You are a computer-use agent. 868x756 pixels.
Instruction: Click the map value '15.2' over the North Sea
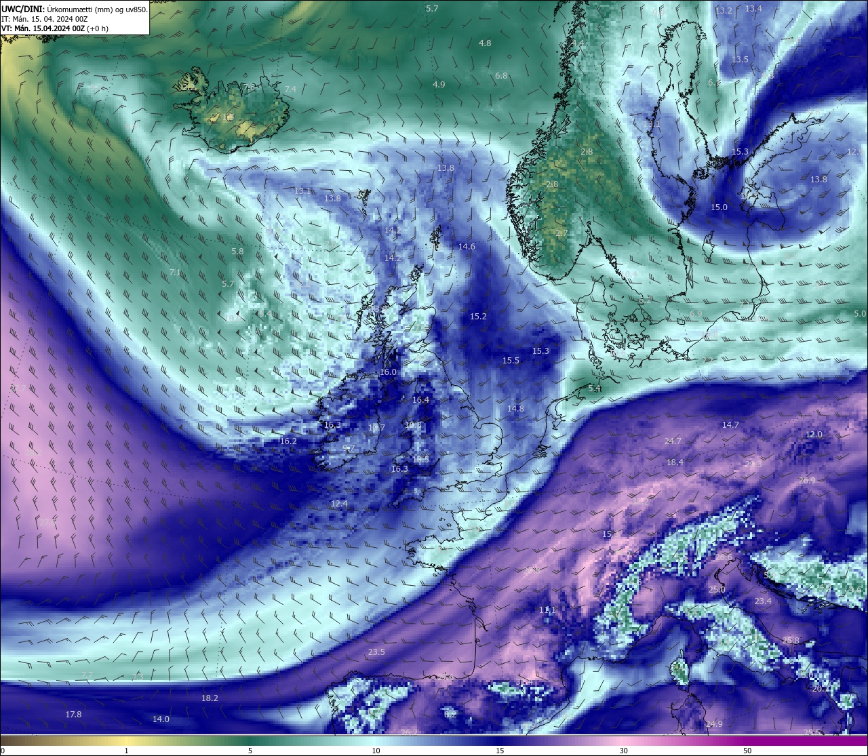[478, 317]
